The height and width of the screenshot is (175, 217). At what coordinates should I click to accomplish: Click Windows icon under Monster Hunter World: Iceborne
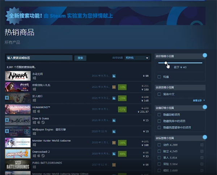(34, 145)
